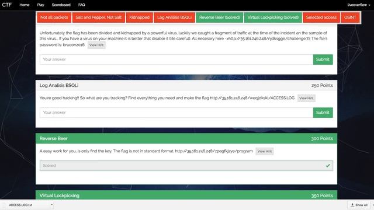Open the Virtual Lockpicking (Solved) tab

click(x=273, y=17)
